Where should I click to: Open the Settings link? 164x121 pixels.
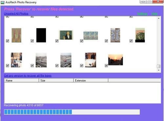(x=142, y=14)
